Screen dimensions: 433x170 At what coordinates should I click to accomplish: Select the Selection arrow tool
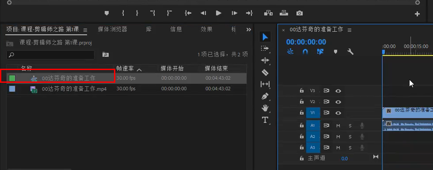pyautogui.click(x=265, y=37)
